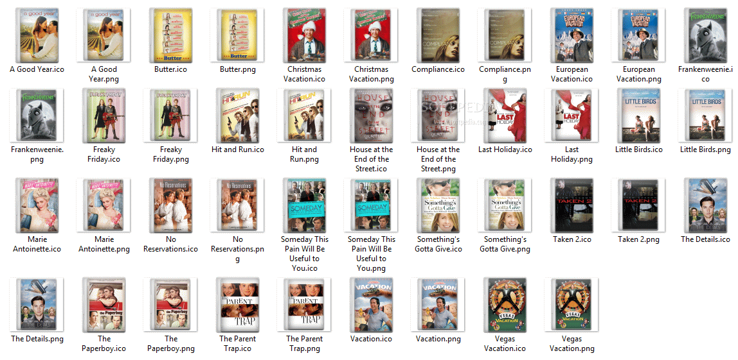Click the 'Vegas Vacation.png' file name
This screenshot has height=360, width=738.
tap(572, 343)
